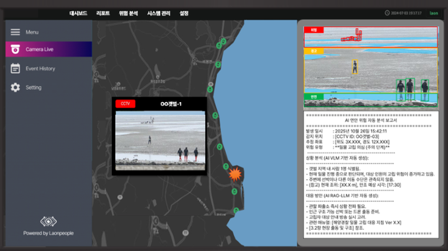Select the yellow 경고 zone label
Screen dimensions: 448x251
(314, 51)
